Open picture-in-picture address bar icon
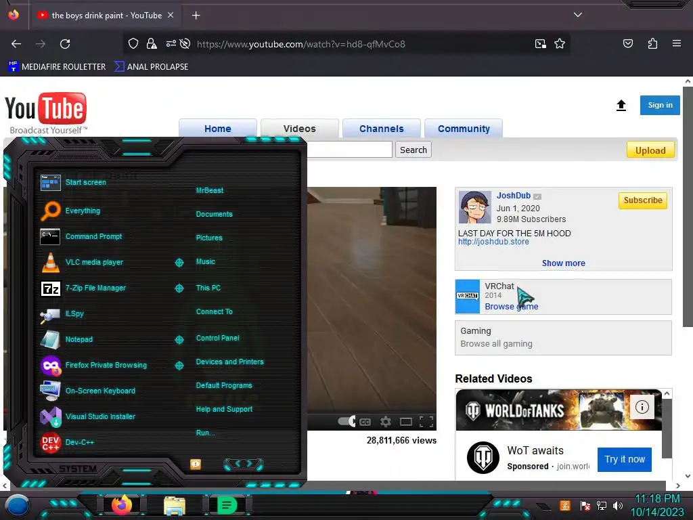 tap(540, 44)
